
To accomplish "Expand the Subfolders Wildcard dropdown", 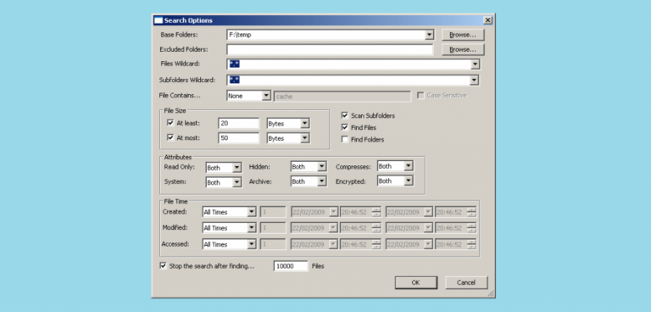I will coord(474,81).
